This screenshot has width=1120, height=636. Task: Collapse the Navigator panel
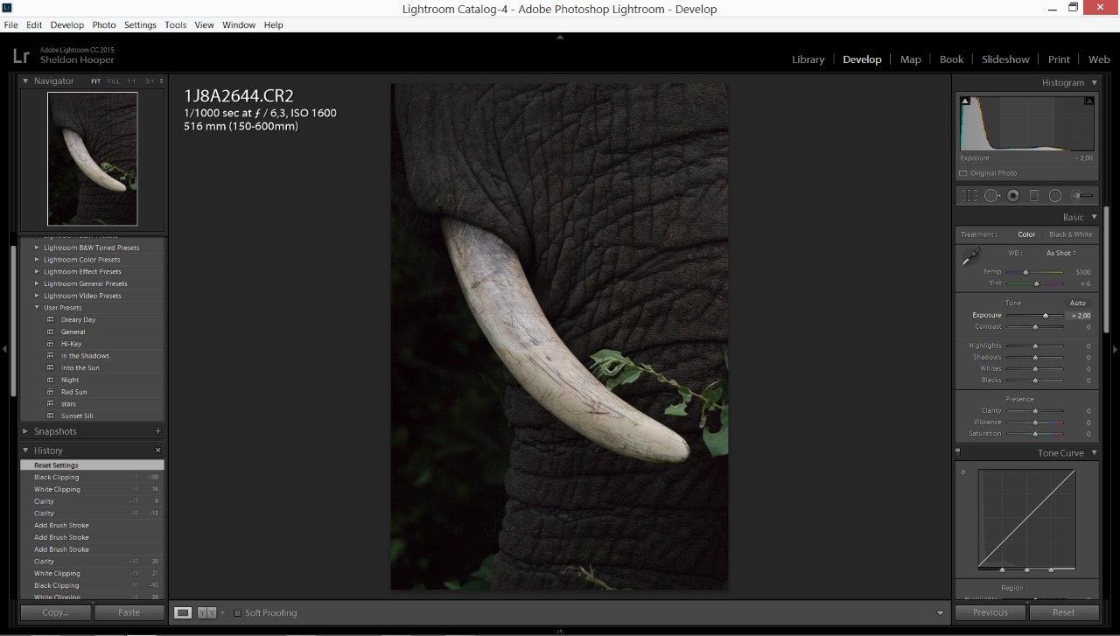click(x=25, y=81)
